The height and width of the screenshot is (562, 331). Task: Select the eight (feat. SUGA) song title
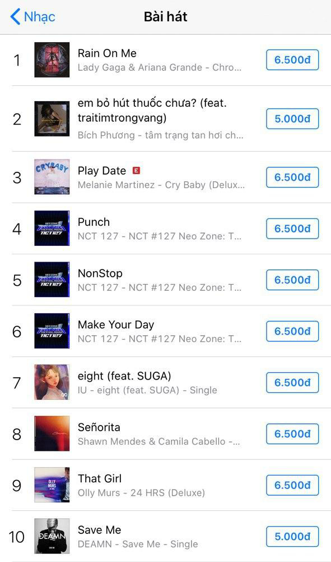click(x=124, y=376)
